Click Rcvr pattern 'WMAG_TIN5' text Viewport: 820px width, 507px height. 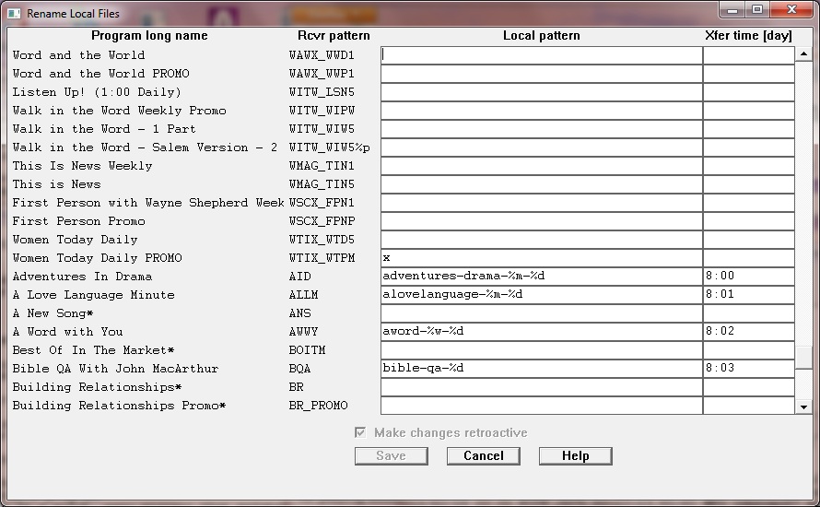click(x=322, y=184)
